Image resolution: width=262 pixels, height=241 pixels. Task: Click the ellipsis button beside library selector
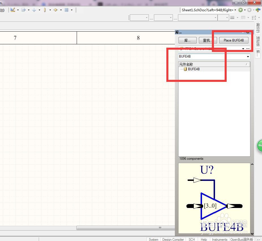[248, 49]
